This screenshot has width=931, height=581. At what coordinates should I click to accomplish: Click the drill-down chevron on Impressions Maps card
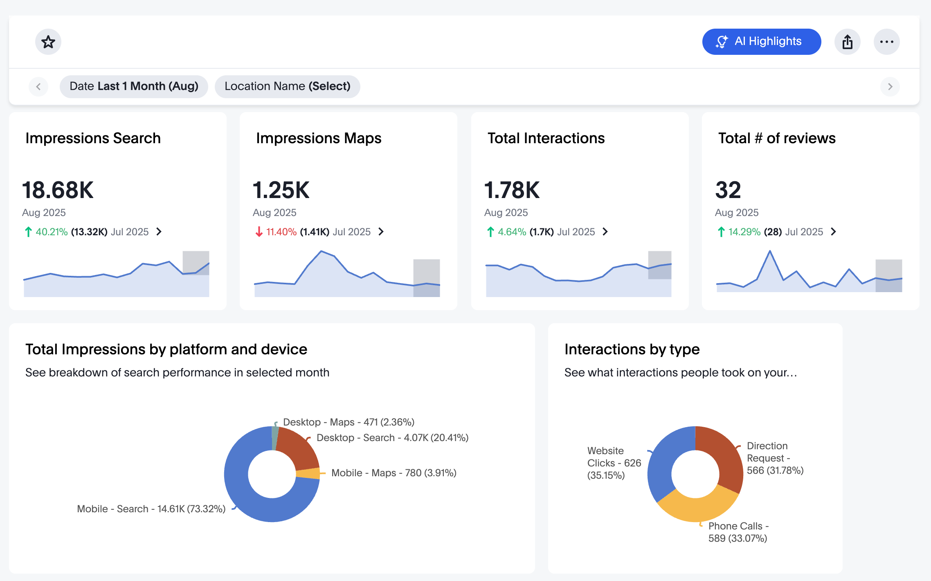[x=381, y=232]
